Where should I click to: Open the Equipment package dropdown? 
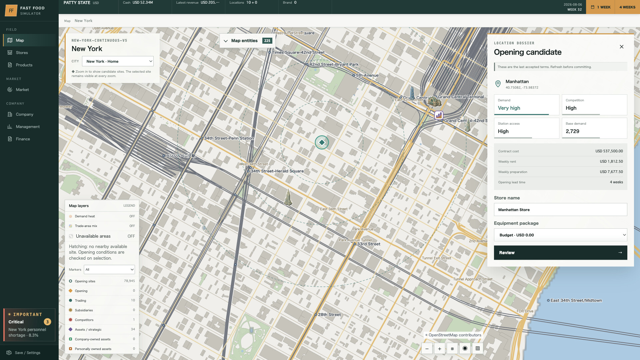pyautogui.click(x=560, y=235)
